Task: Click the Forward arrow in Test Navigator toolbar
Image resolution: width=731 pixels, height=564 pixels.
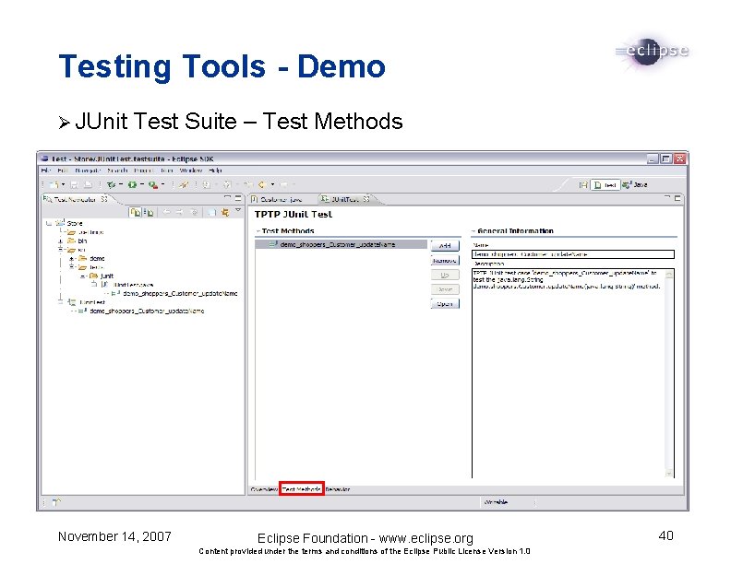Action: click(x=179, y=212)
